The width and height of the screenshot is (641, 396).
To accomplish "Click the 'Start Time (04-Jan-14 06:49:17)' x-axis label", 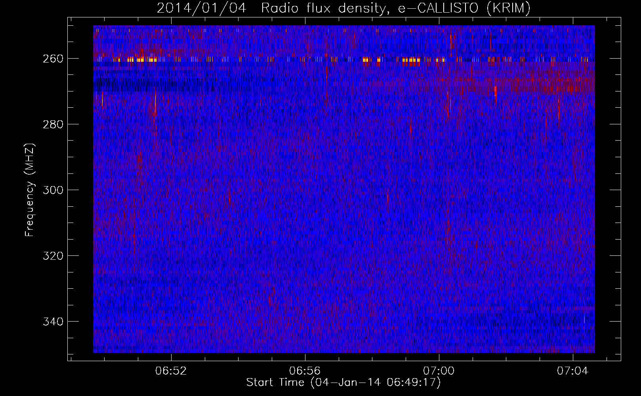I will [343, 383].
